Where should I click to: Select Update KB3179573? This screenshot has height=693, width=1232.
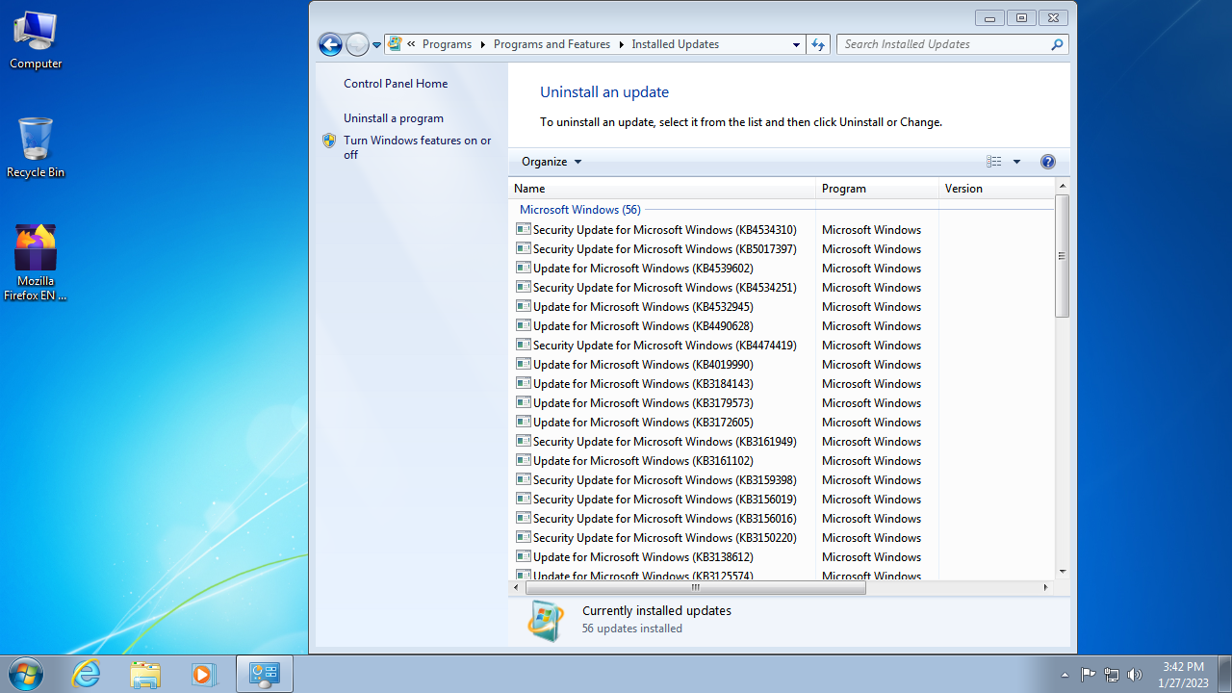coord(782,402)
